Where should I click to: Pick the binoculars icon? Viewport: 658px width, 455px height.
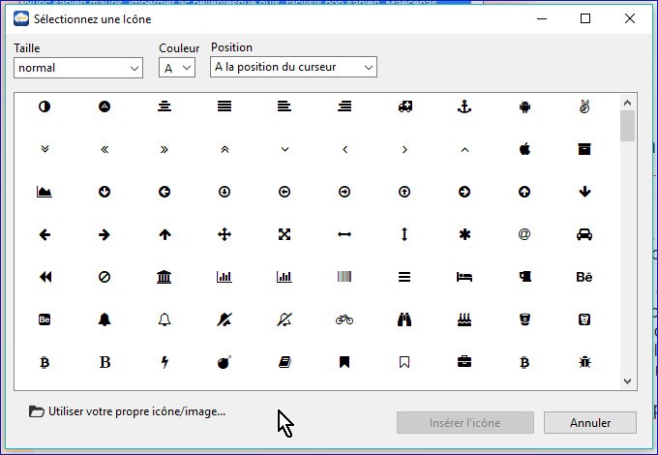point(404,319)
